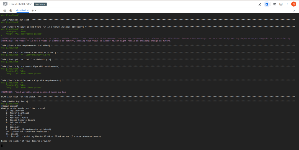Click the Cloud Shell logo icon
The width and height of the screenshot is (299, 150).
coord(5,4)
